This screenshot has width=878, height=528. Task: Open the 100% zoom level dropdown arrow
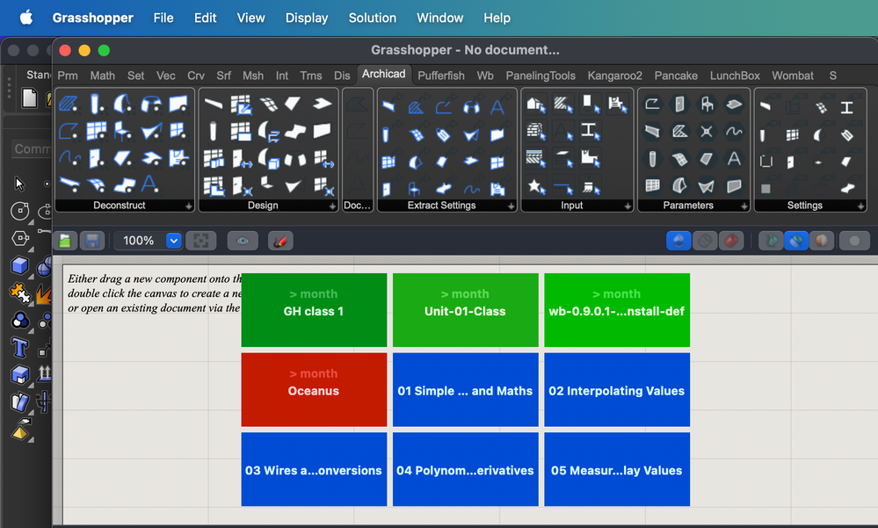click(x=174, y=241)
